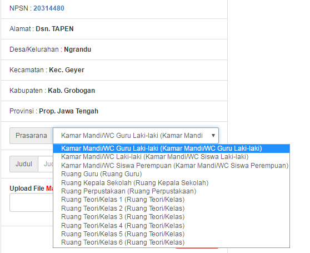Expand the Prasarana dropdown arrow
The width and height of the screenshot is (310, 253).
pos(213,136)
